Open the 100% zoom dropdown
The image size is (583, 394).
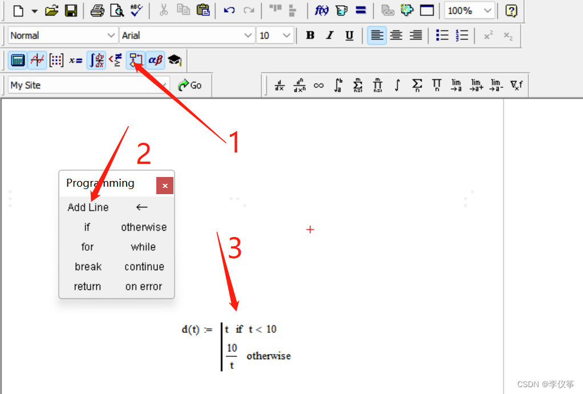pyautogui.click(x=488, y=10)
